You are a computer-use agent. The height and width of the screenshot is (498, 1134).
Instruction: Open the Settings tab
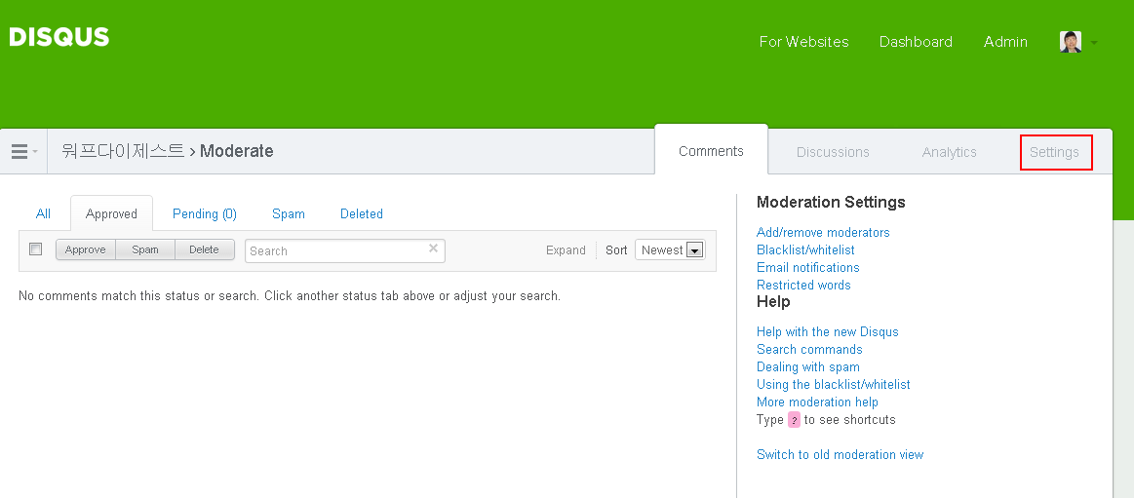1054,152
